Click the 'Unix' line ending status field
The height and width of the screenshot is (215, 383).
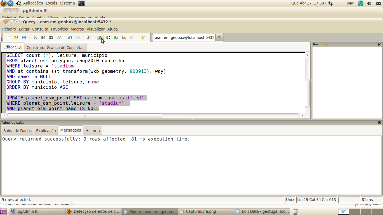(x=290, y=200)
